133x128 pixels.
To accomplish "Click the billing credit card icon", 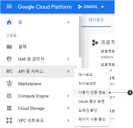I will (x=9, y=47).
